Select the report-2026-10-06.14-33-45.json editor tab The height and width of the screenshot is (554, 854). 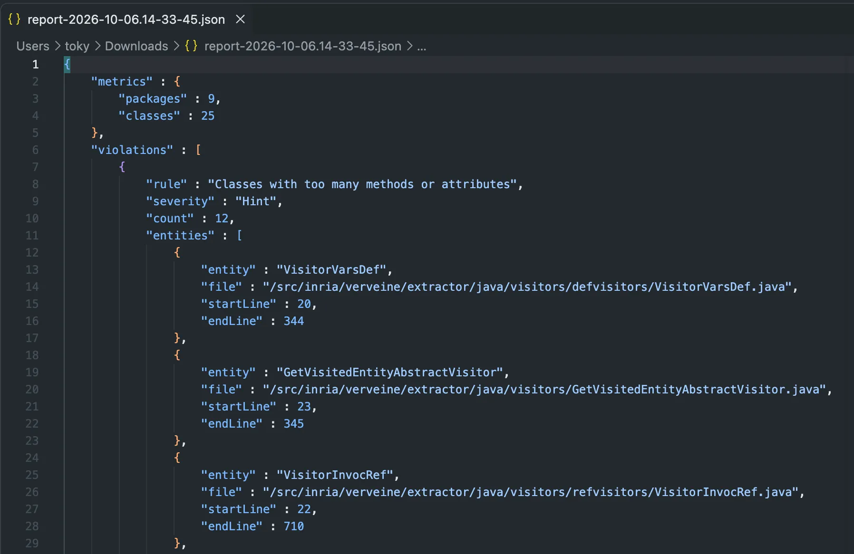pos(126,19)
